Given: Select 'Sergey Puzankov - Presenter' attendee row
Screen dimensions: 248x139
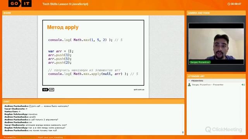Looking at the screenshot, I should 216,85.
